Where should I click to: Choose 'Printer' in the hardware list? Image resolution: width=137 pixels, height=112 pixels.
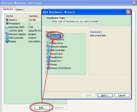[x=54, y=65]
